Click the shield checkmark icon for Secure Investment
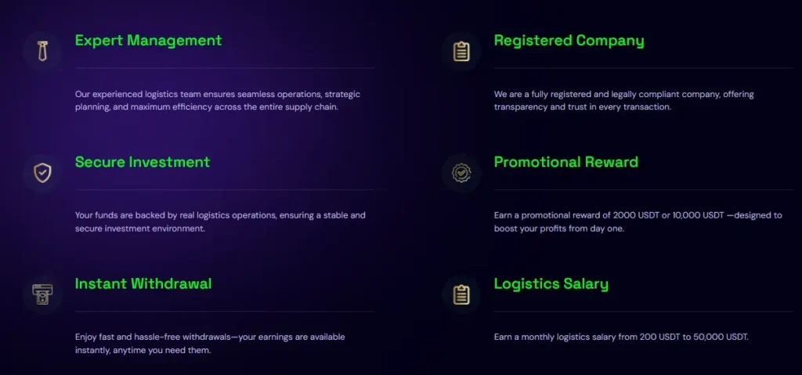 pyautogui.click(x=42, y=172)
